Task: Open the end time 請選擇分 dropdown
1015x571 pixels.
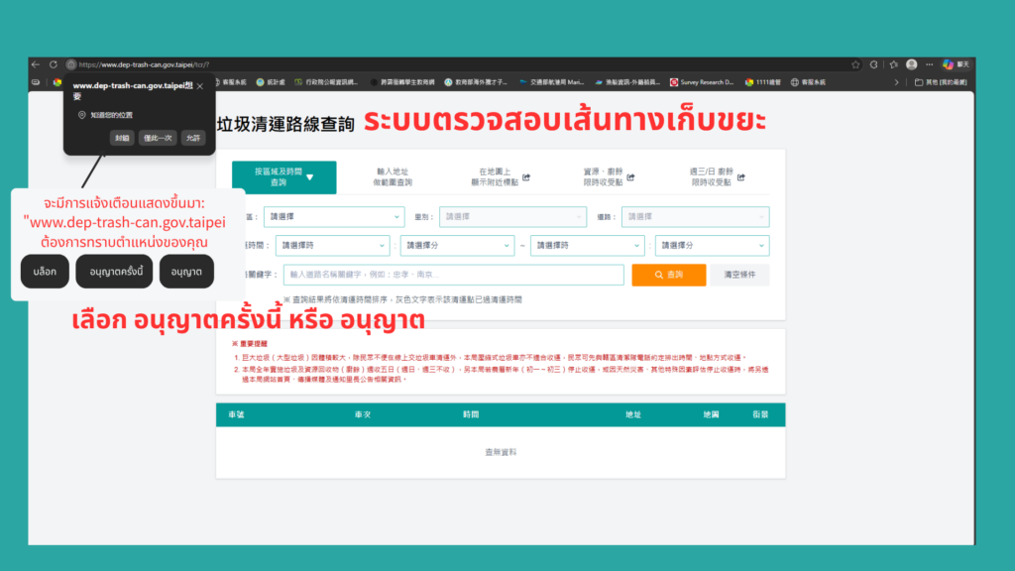Action: [x=712, y=246]
